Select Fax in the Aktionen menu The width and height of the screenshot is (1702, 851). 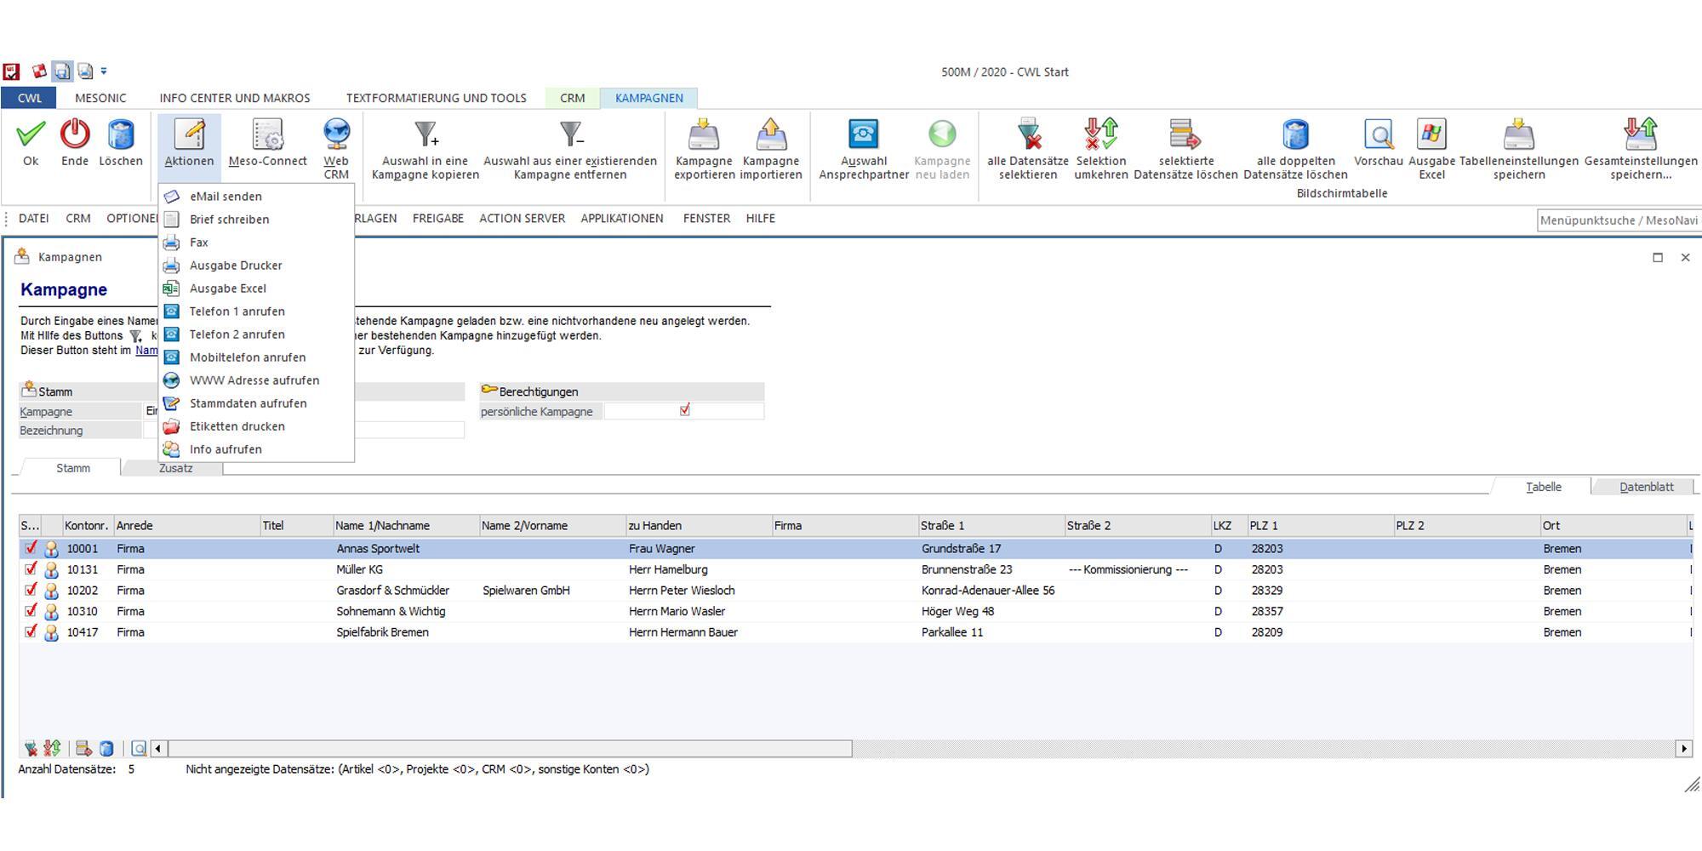256,243
